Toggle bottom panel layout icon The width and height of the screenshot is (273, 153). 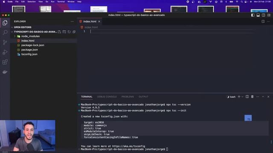258,15
